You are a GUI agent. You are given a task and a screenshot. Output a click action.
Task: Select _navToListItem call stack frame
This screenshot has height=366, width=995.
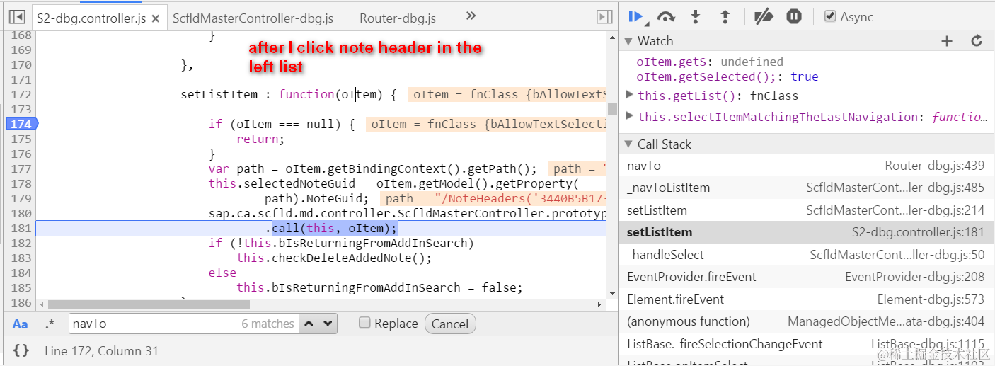807,188
